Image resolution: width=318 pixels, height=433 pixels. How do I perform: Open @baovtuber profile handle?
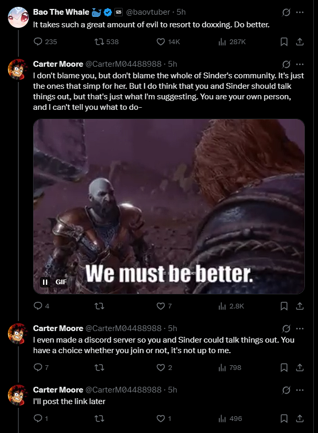click(148, 12)
